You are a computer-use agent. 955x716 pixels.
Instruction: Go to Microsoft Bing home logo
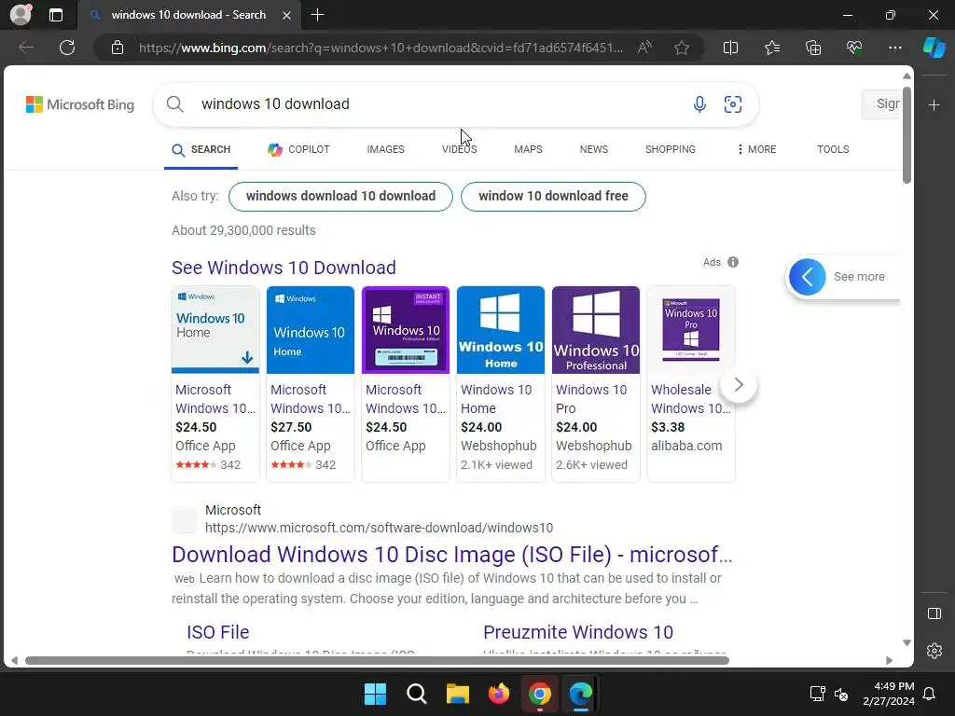(80, 104)
